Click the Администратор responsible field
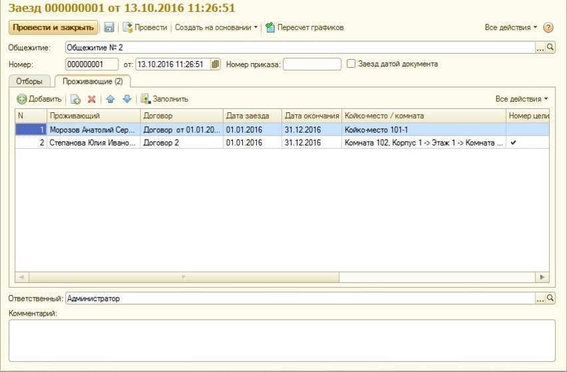The image size is (567, 372). tap(300, 298)
